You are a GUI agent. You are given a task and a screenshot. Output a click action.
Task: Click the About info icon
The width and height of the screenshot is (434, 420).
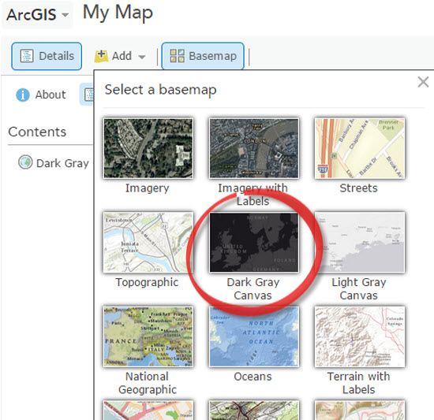23,95
